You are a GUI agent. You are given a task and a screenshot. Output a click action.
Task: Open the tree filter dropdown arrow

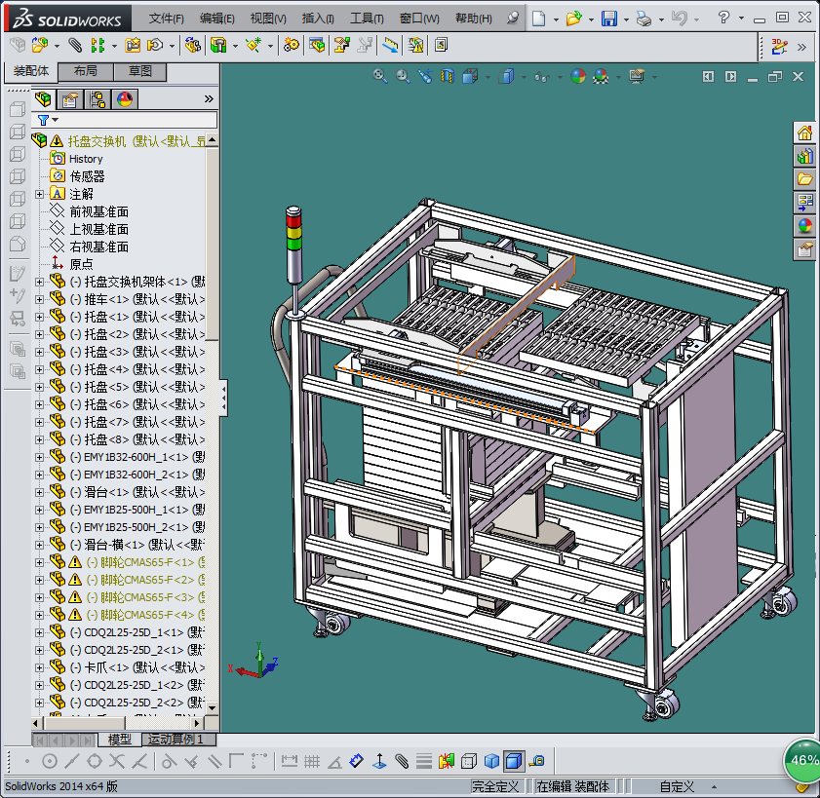point(56,120)
